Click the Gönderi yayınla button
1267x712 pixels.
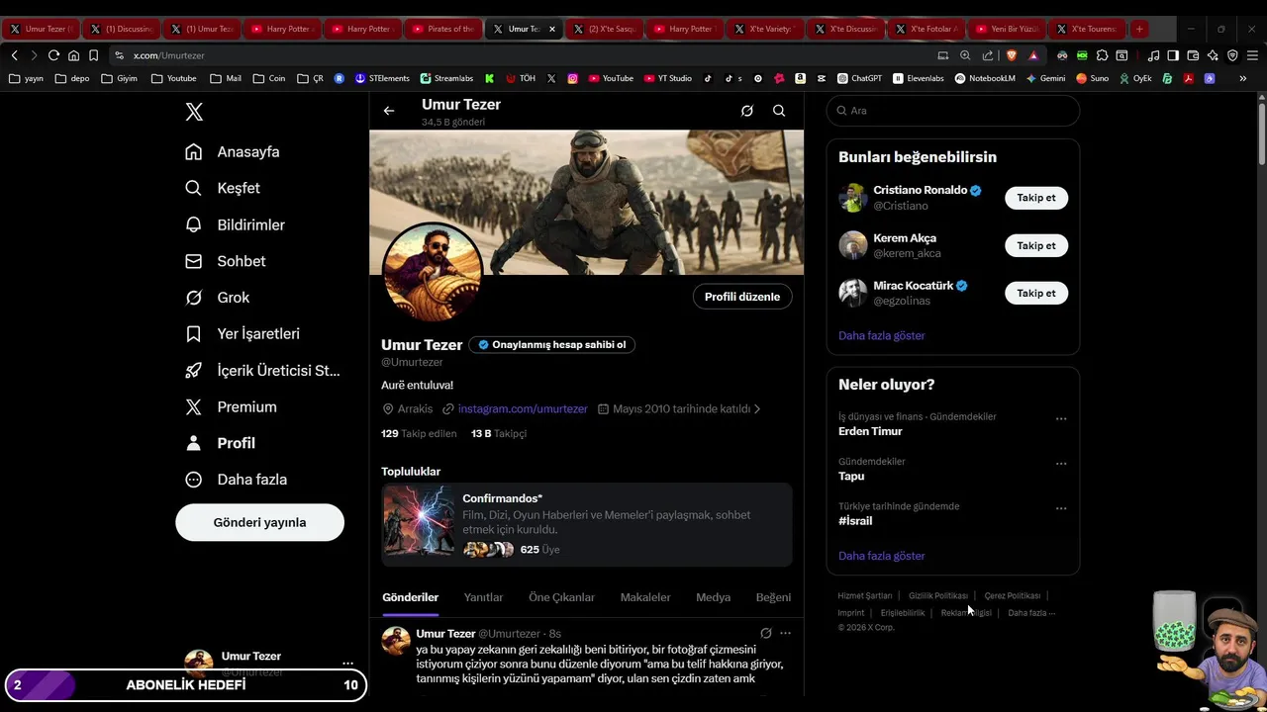259,522
